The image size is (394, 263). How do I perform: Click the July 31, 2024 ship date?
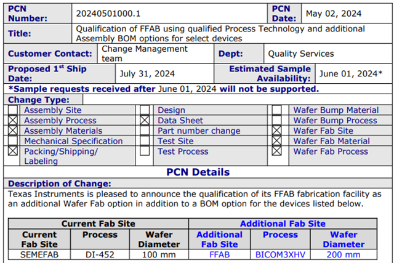[x=147, y=74]
